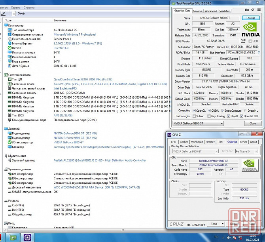The height and width of the screenshot is (242, 265).
Task: Open the Mainboard tab in CPU-Z
Action: tap(197, 142)
